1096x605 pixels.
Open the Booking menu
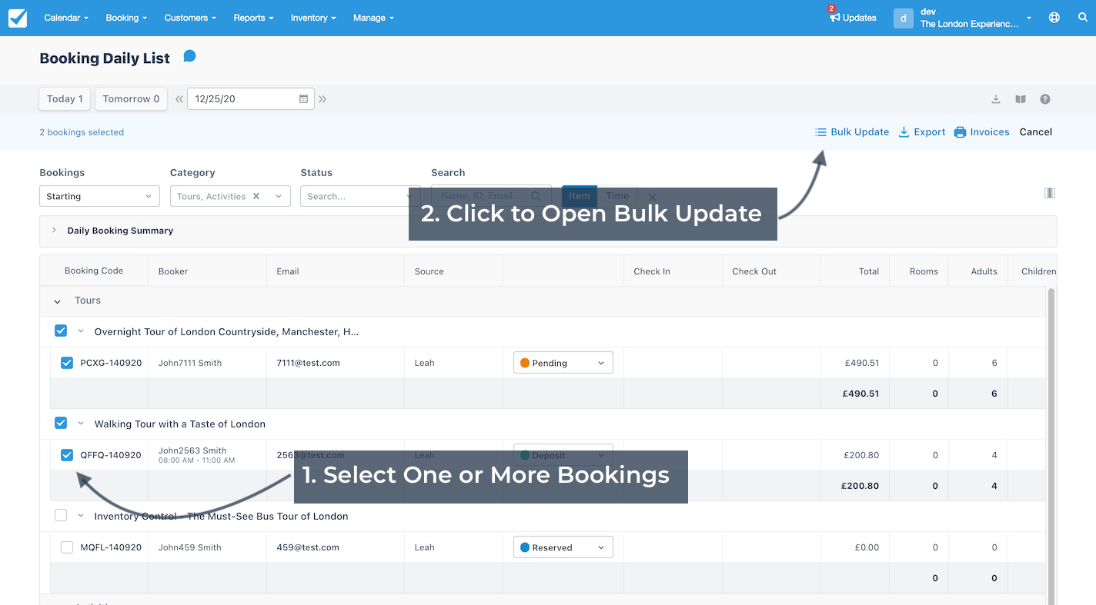tap(126, 18)
